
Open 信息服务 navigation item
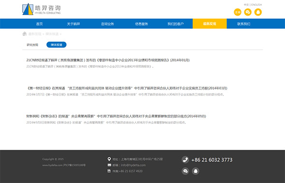141,24
